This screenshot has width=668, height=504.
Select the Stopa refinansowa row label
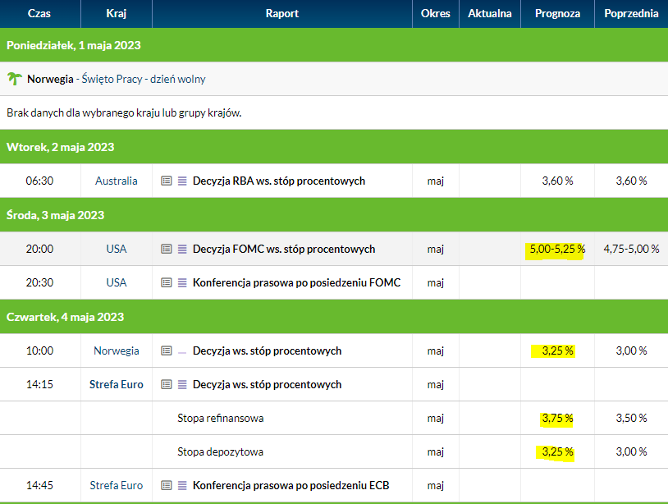point(220,418)
